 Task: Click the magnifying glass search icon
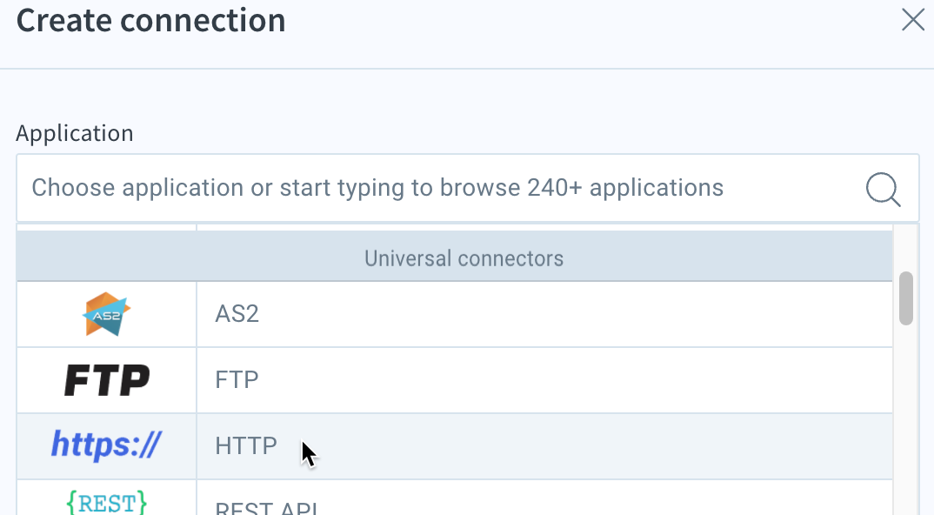click(x=883, y=189)
